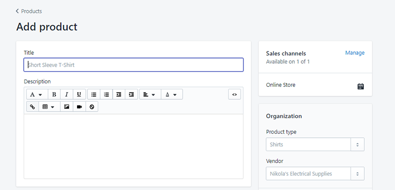395x190 pixels.
Task: Click the 'Available on 1 of 1' text
Action: (x=288, y=62)
